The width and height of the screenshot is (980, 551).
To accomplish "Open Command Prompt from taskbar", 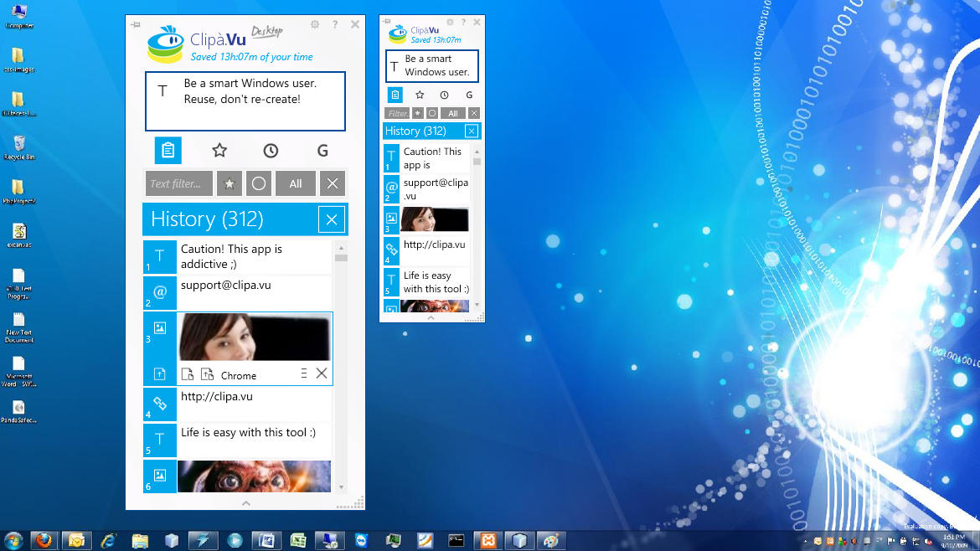I will [456, 540].
